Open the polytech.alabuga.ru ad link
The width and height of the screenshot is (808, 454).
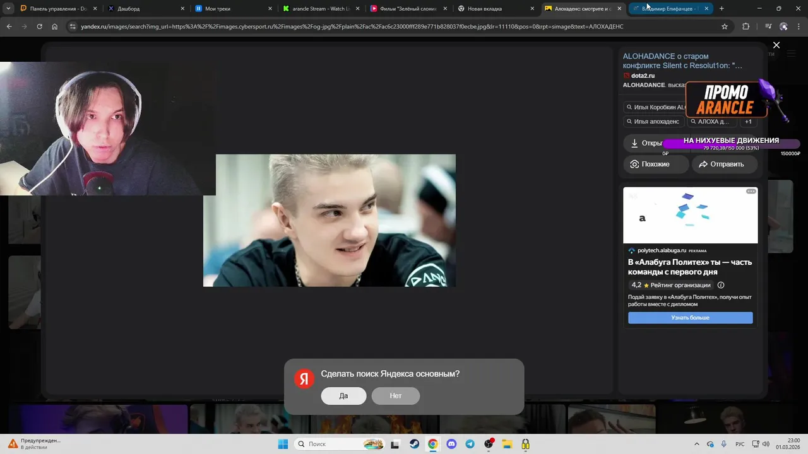click(662, 250)
